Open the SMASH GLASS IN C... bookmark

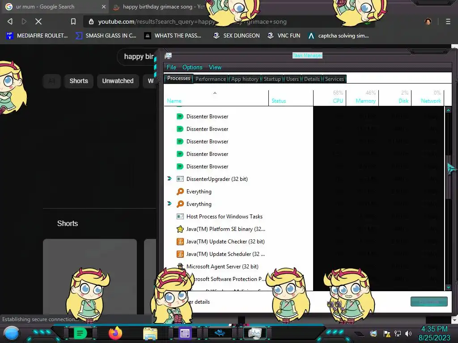pos(106,36)
